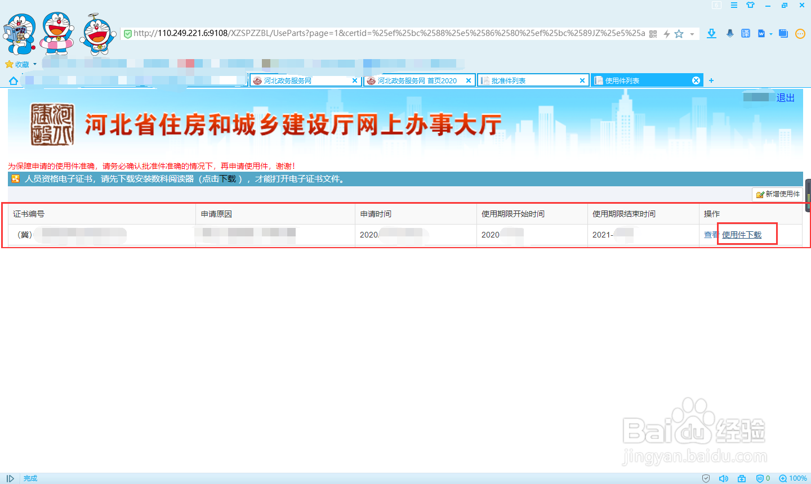Image resolution: width=811 pixels, height=484 pixels.
Task: Click the ad-blocker shield icon showing 0
Action: 761,478
